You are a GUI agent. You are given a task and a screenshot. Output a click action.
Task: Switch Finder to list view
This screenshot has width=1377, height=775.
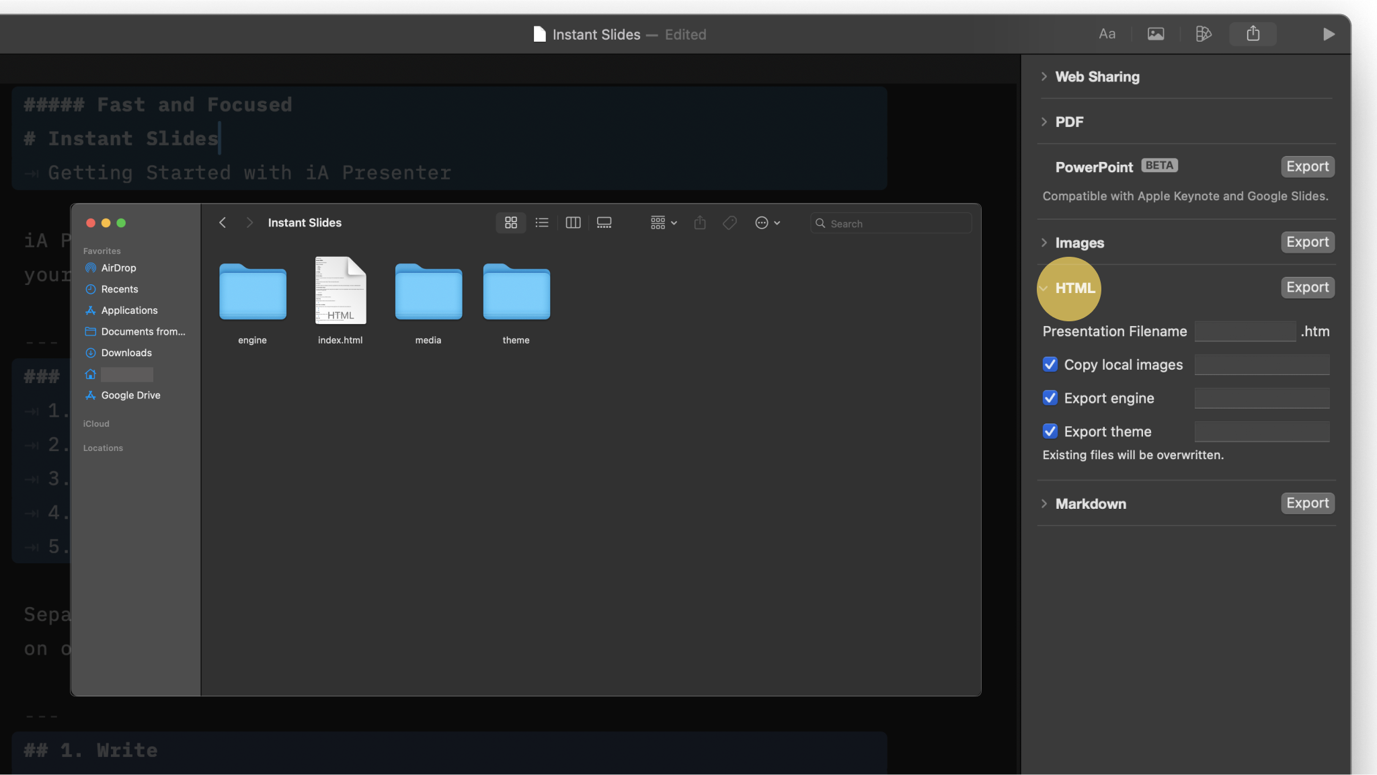[x=542, y=222]
